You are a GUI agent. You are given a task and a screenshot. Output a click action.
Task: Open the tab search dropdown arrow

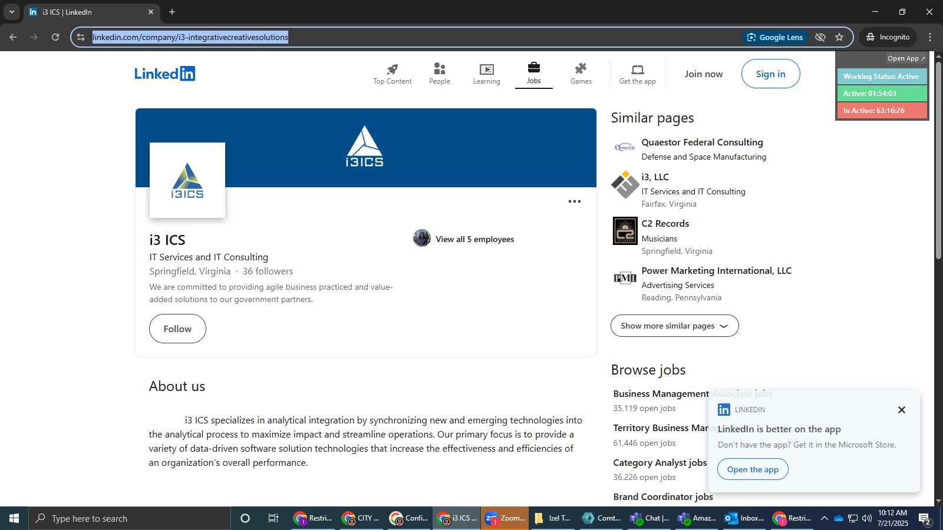11,12
